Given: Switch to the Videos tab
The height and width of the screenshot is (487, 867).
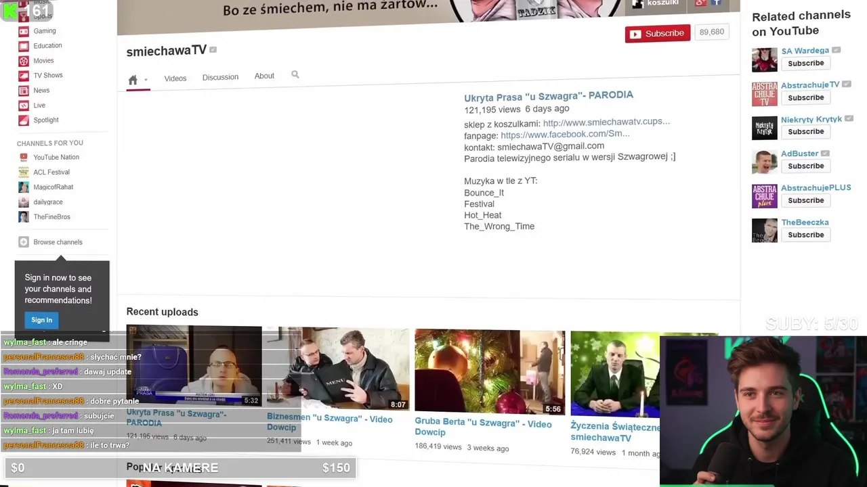Looking at the screenshot, I should [x=175, y=78].
